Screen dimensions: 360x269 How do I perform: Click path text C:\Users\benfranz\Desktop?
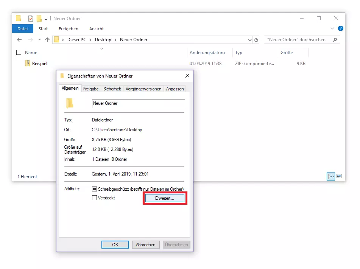click(117, 130)
